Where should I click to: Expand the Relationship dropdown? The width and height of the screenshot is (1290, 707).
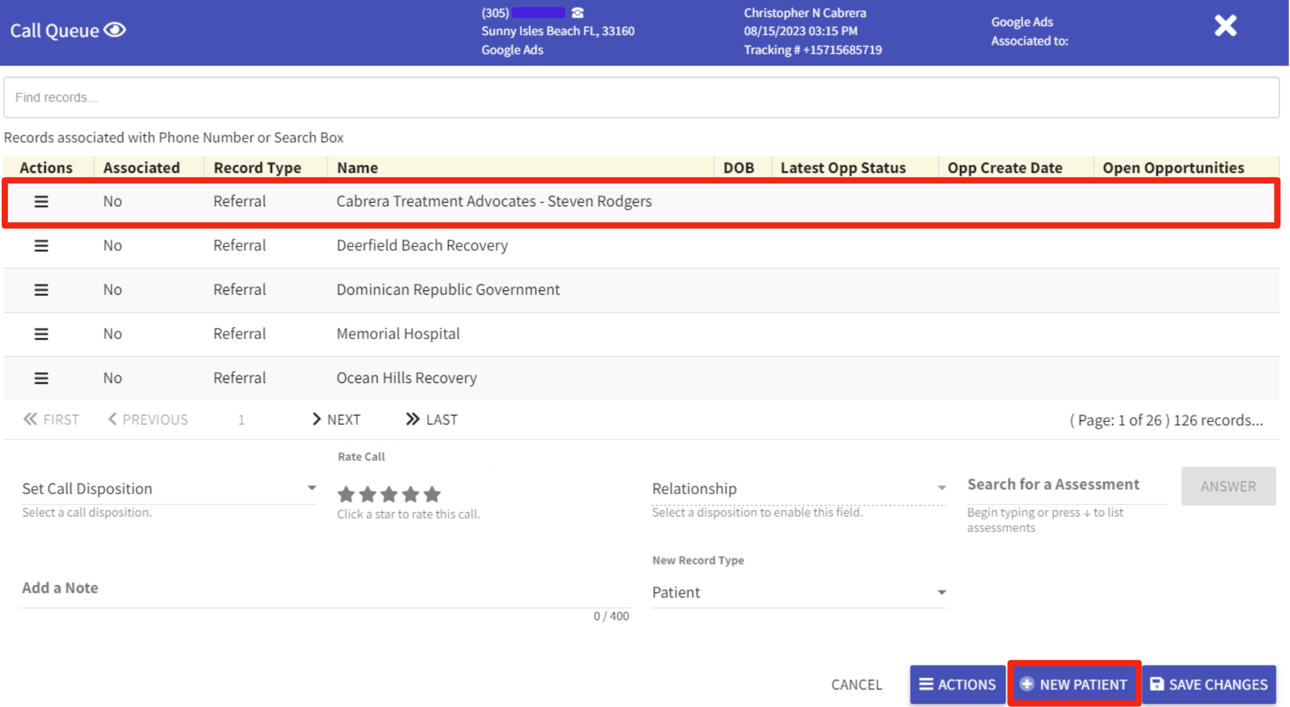[798, 488]
